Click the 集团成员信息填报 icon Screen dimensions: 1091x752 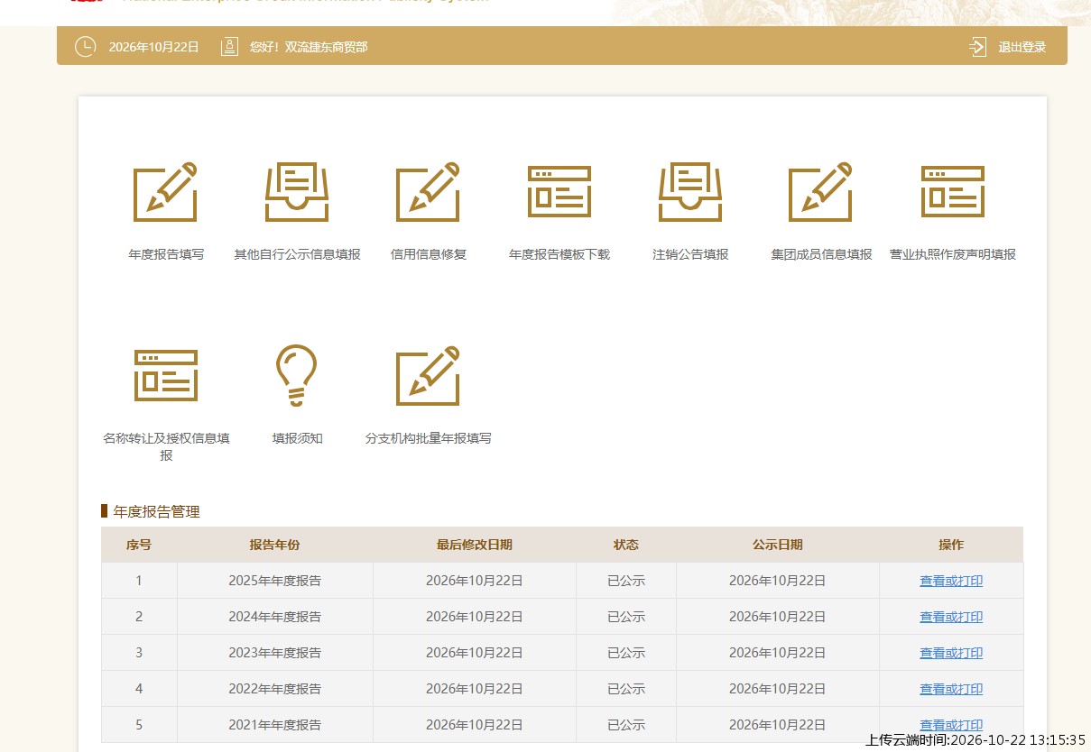[820, 192]
